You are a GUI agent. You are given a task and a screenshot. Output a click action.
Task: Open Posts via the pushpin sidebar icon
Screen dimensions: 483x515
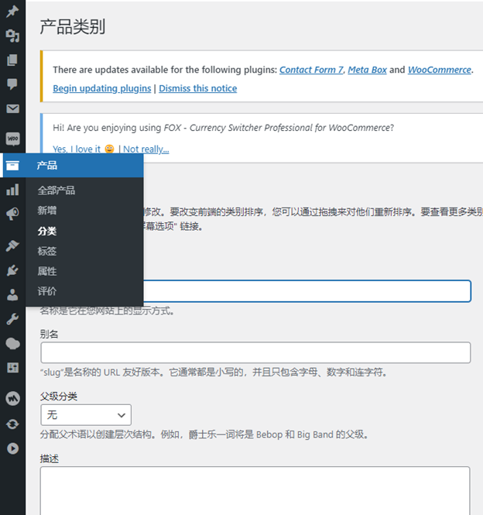[x=12, y=12]
